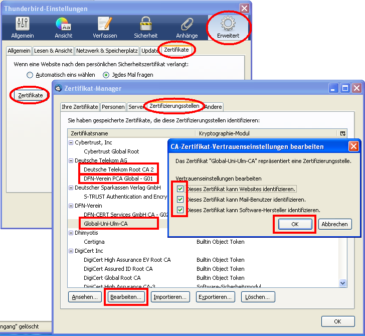Click the Löschen... button
365x336 pixels.
[x=258, y=297]
